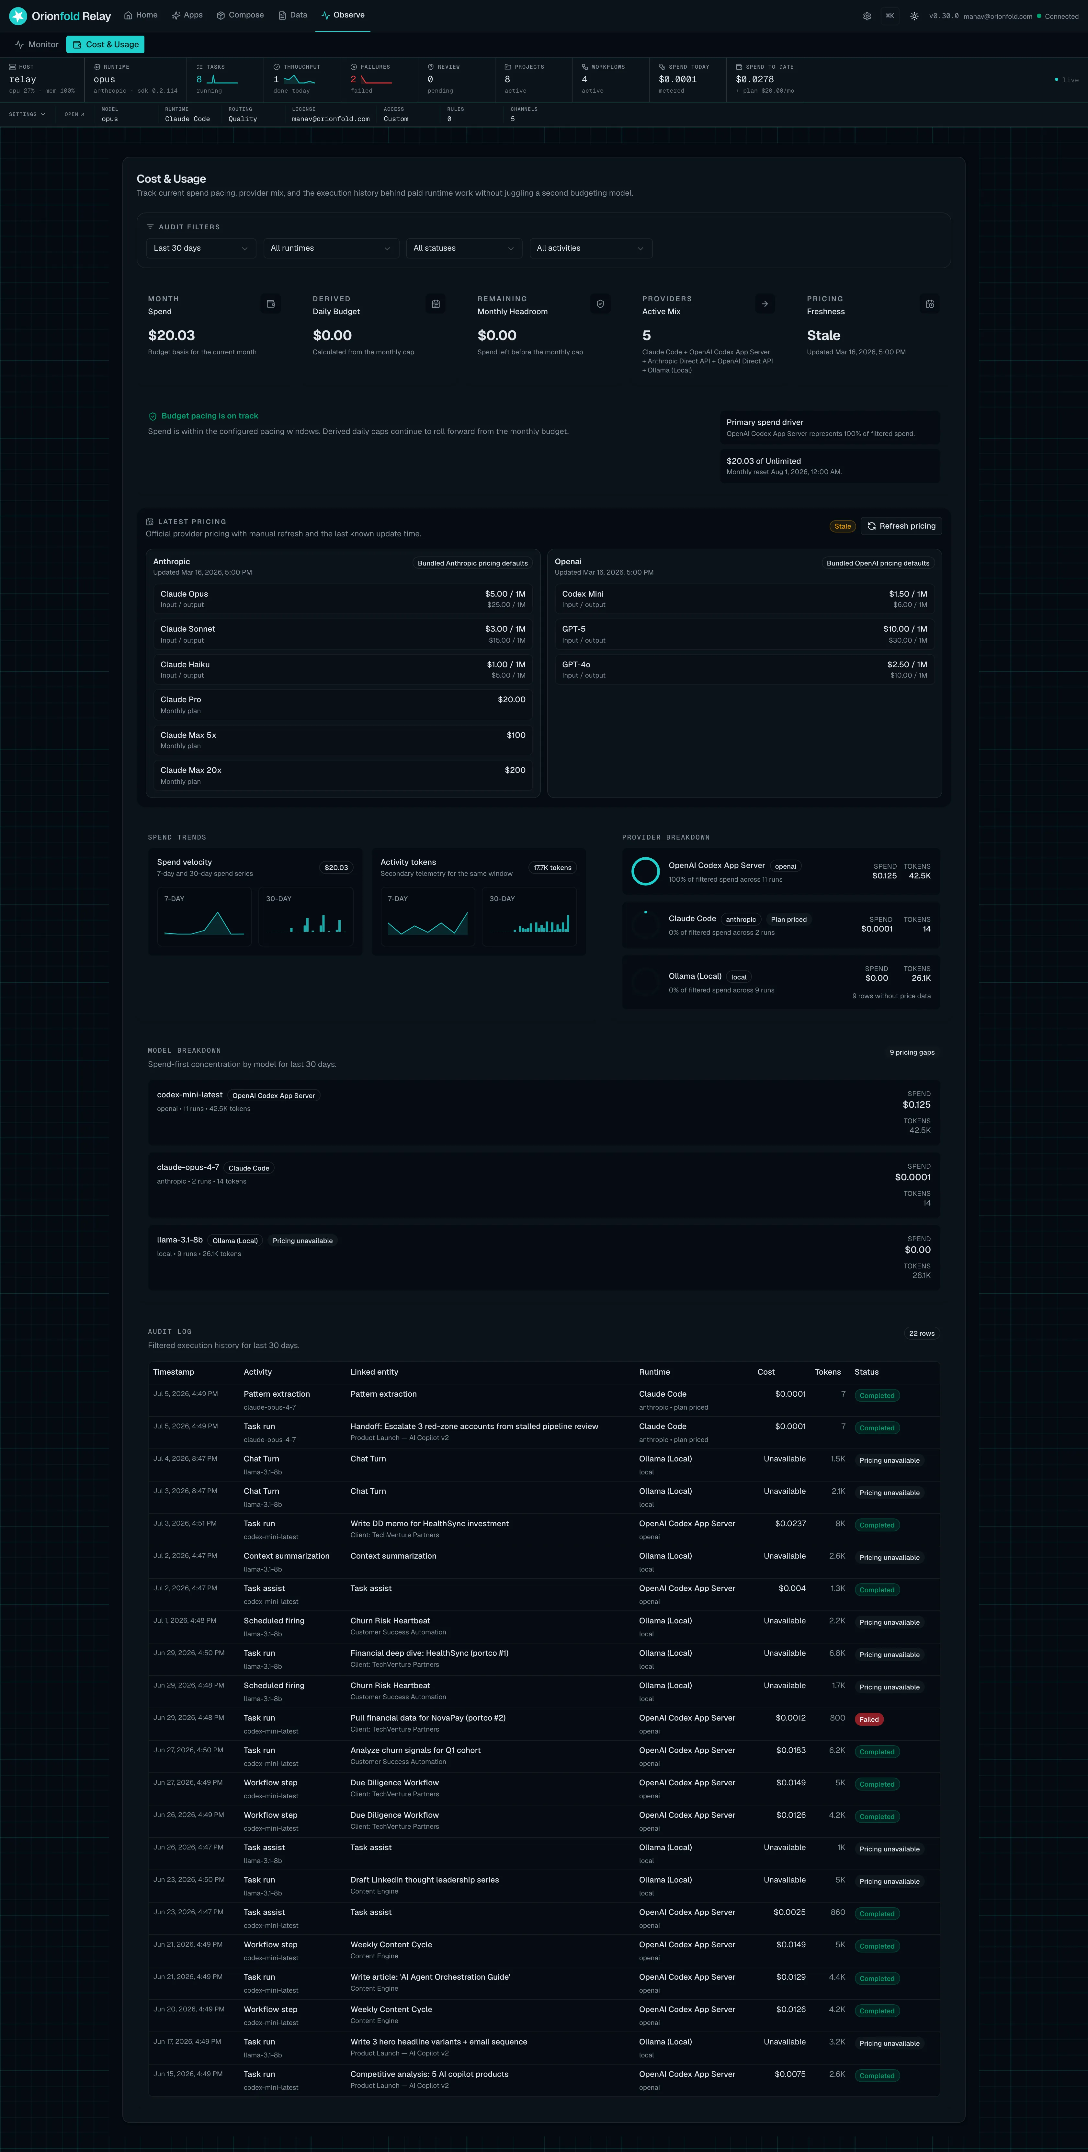
Task: Click the OpenAI Codex App Server donut ring
Action: coord(645,871)
